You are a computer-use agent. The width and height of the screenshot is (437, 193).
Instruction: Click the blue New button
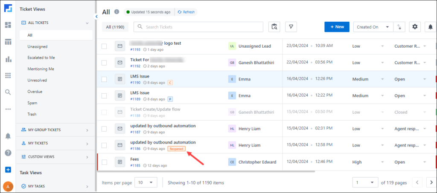(337, 27)
